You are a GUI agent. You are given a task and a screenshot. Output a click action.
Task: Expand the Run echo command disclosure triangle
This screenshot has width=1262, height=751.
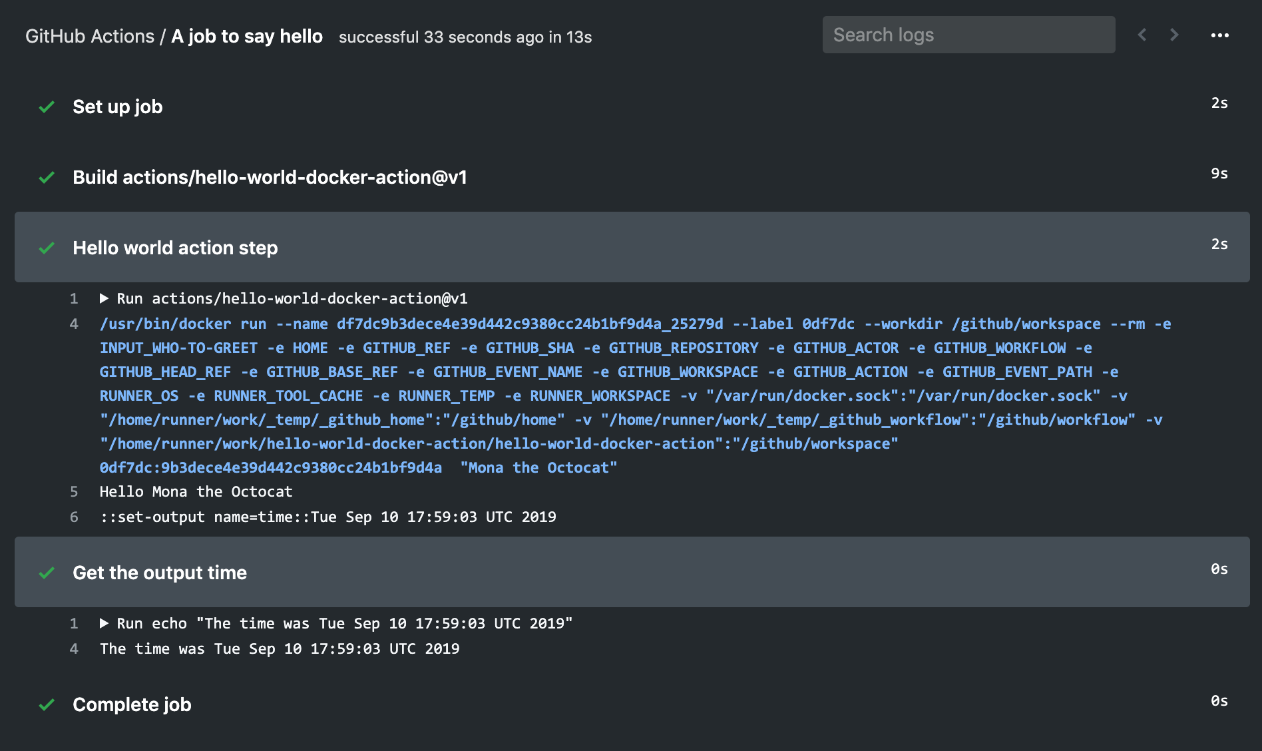tap(105, 623)
